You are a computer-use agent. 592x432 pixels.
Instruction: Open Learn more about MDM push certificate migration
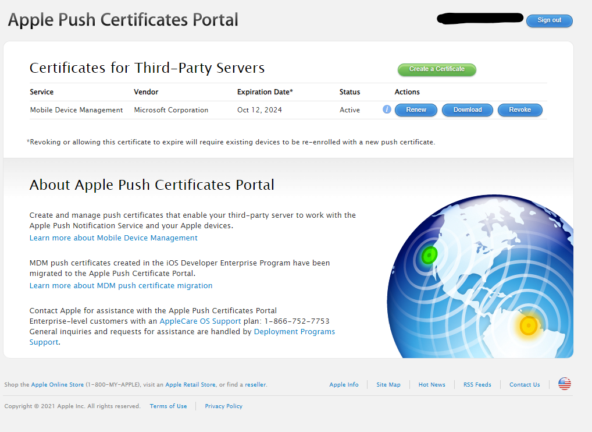[x=121, y=285]
